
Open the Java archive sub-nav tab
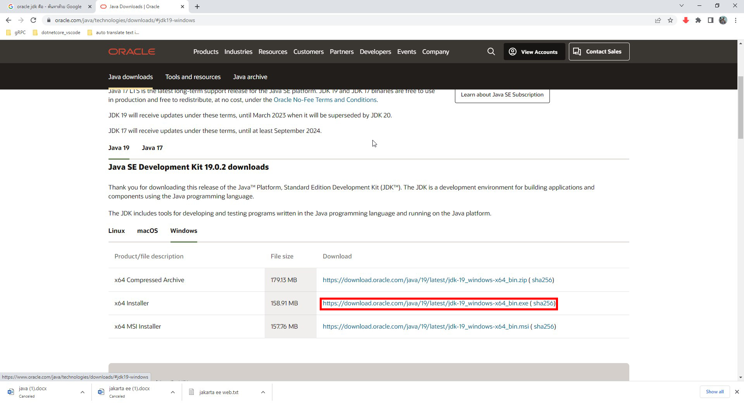(250, 77)
